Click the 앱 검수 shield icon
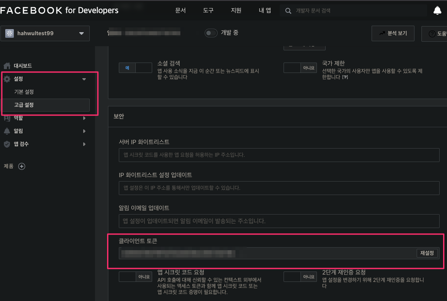Viewport: 447px width, 301px height. click(x=7, y=144)
